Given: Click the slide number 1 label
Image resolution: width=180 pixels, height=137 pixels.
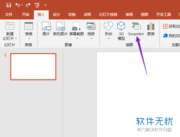Looking at the screenshot, I should pos(5,55).
